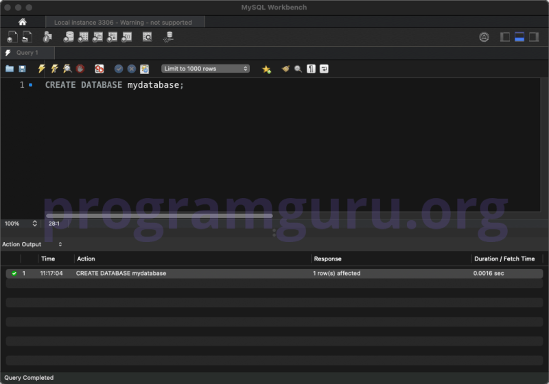Image resolution: width=549 pixels, height=384 pixels.
Task: Select the 1 row(s) affected response
Action: (336, 273)
